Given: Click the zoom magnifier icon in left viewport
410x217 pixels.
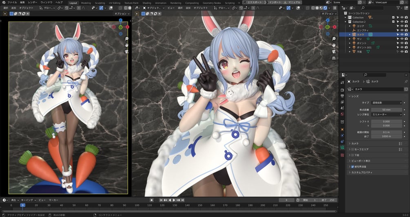Looking at the screenshot, I should tap(126, 39).
